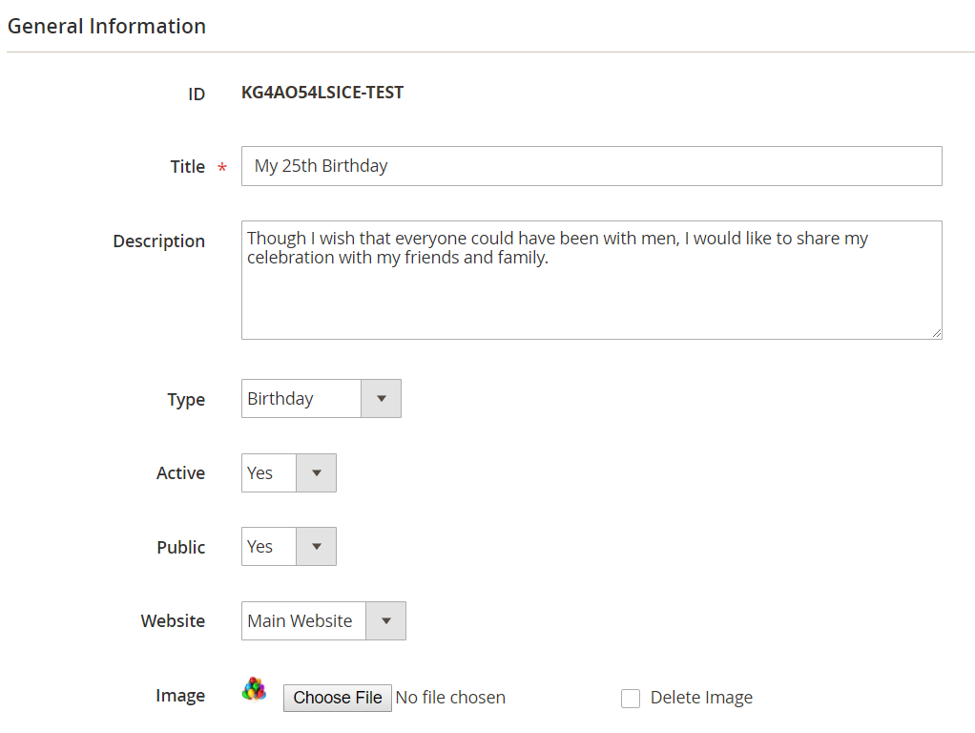Viewport: 975px width, 733px height.
Task: Click the ID field label
Action: point(197,94)
